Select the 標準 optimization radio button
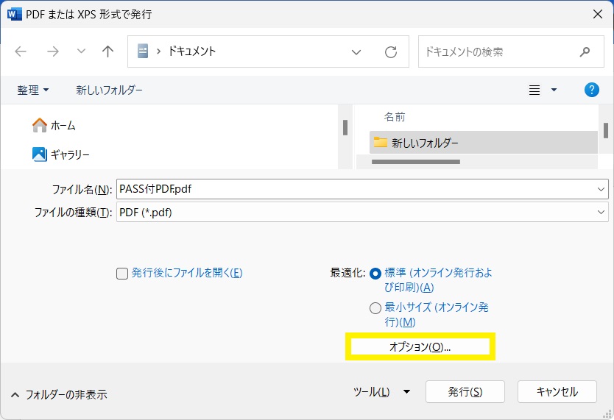Viewport: 614px width, 420px height. coord(375,273)
